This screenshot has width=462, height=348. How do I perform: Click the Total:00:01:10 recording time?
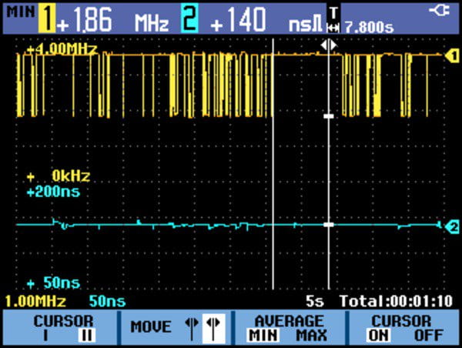point(396,302)
